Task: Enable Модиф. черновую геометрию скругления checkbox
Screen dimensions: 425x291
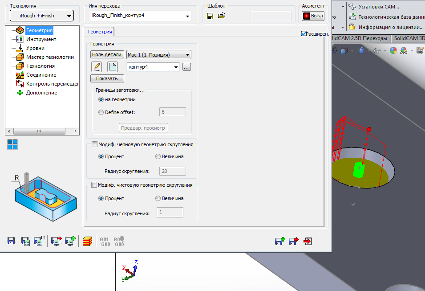Action: click(94, 144)
